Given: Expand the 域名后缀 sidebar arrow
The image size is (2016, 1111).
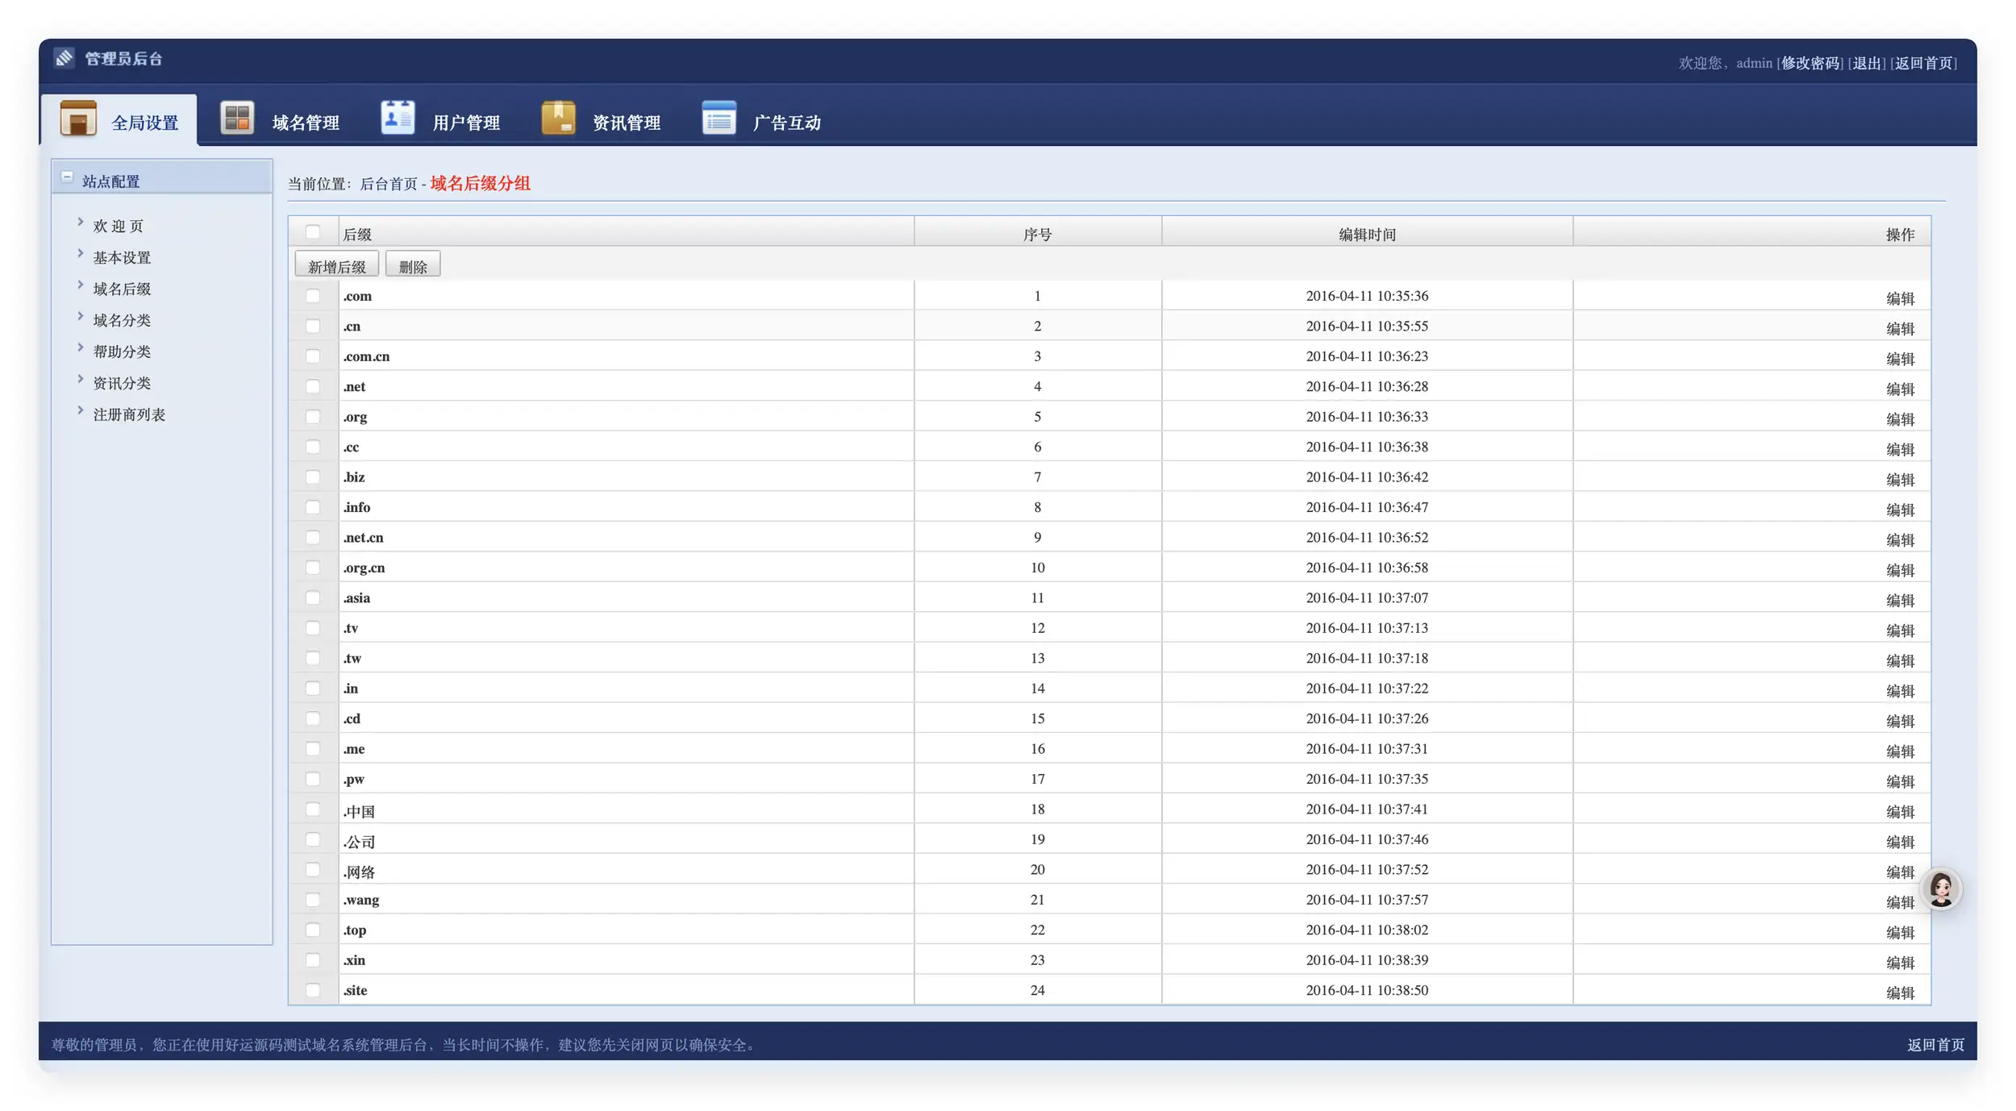Looking at the screenshot, I should 81,285.
